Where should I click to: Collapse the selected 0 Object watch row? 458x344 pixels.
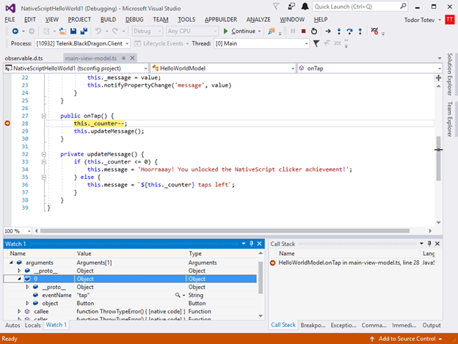tap(19, 279)
